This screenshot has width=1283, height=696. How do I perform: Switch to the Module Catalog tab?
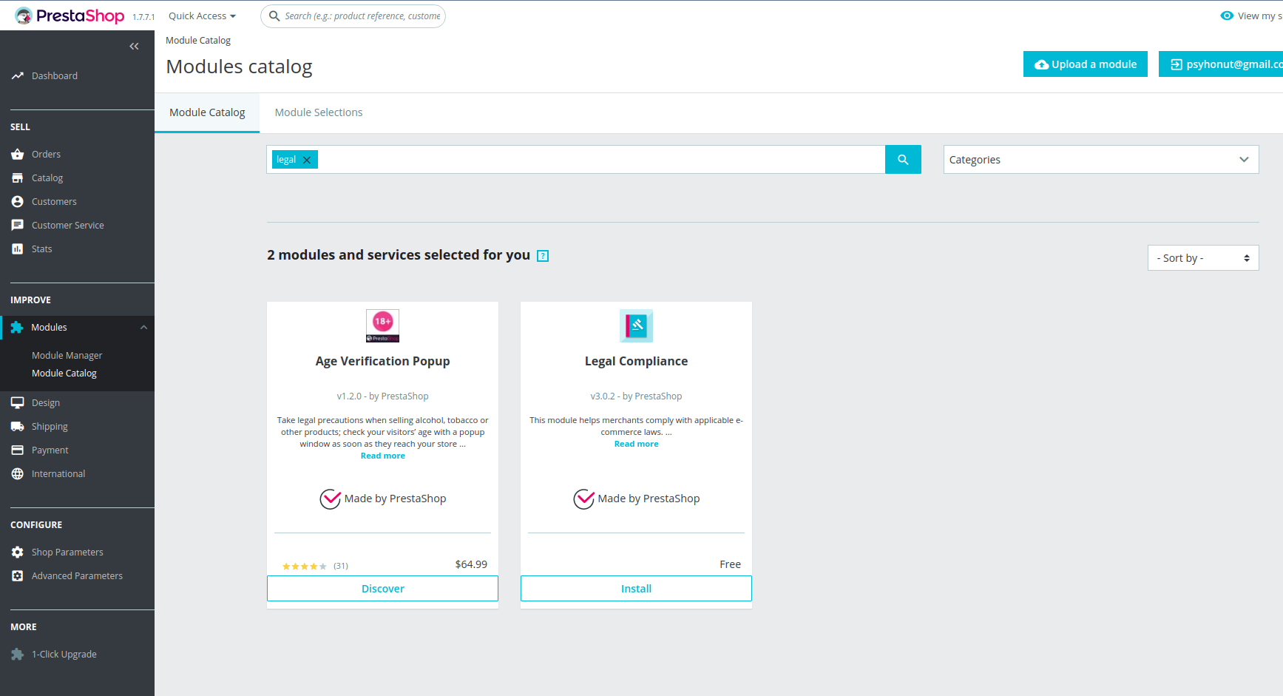click(x=207, y=112)
